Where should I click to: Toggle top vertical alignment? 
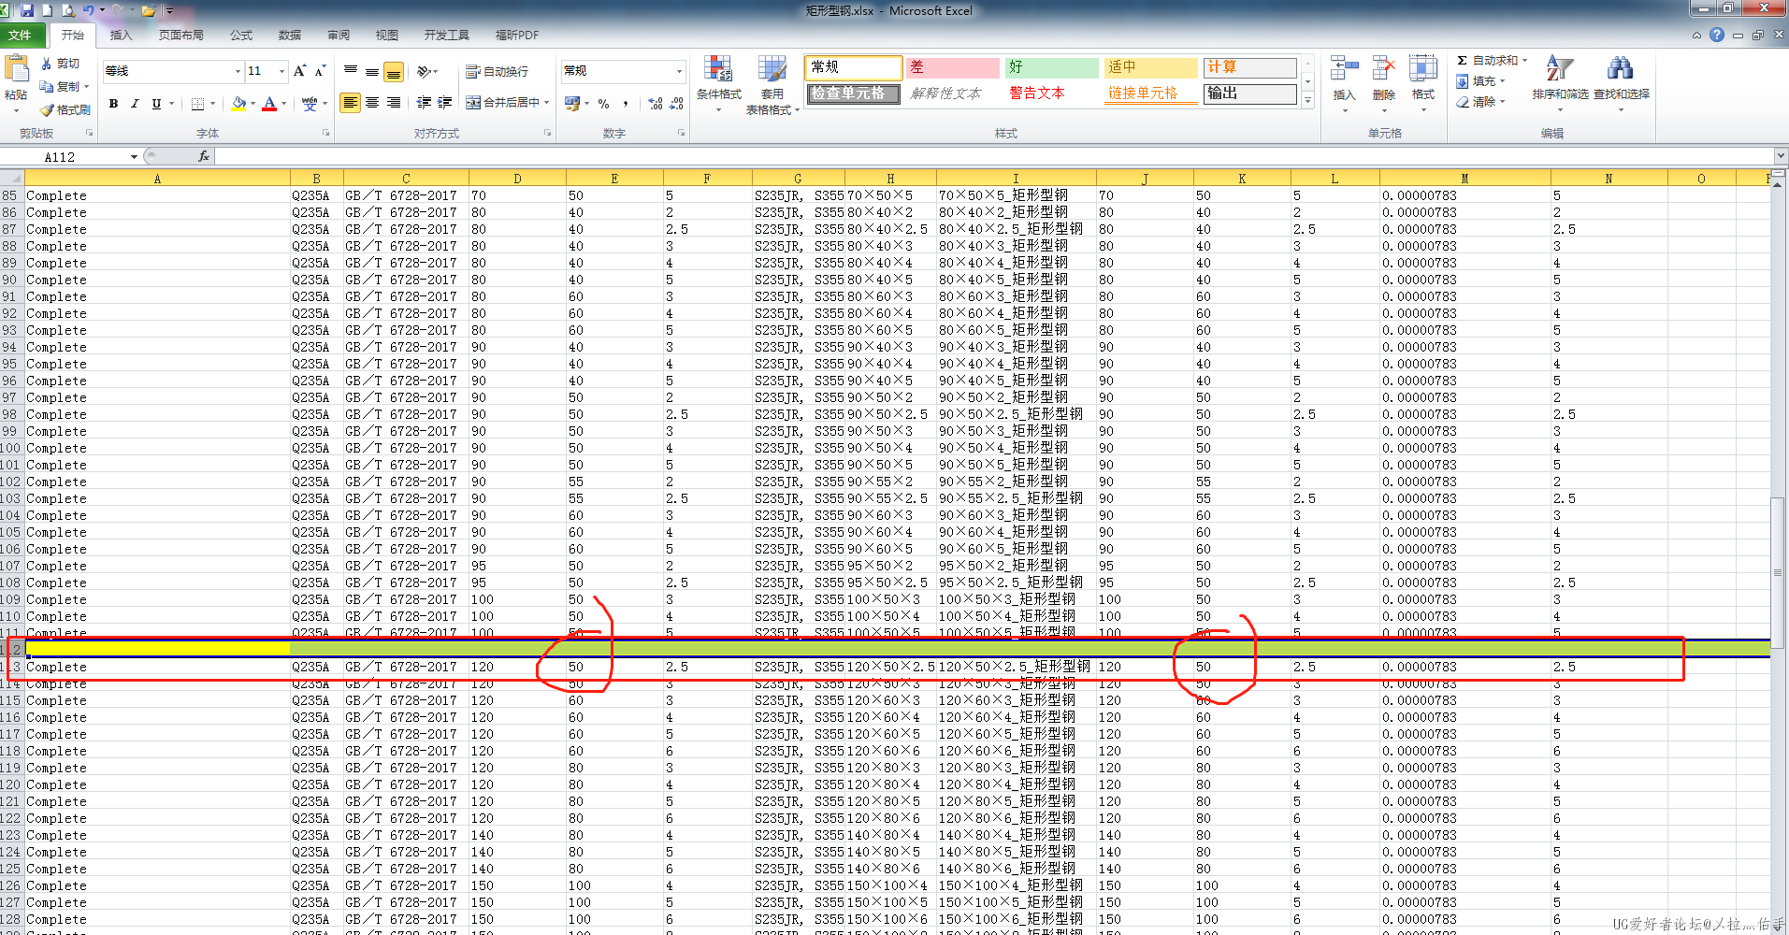point(350,71)
